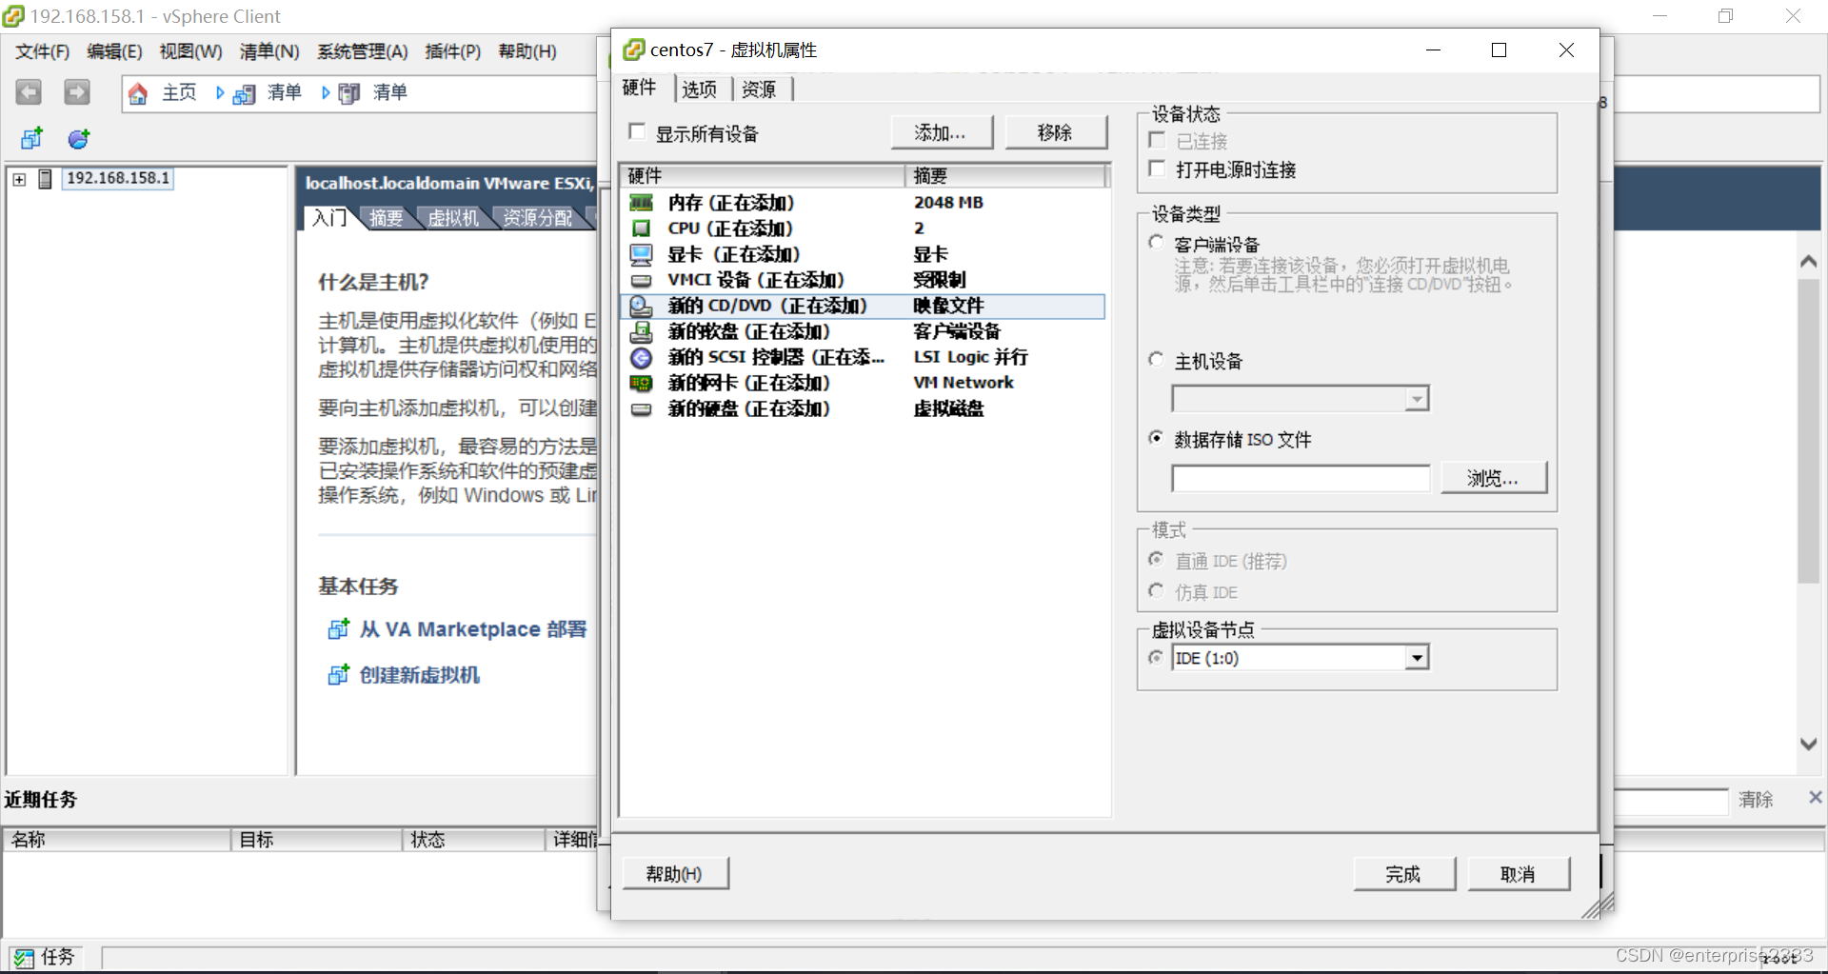Click the 清除 link in recent tasks
Image resolution: width=1828 pixels, height=974 pixels.
[1756, 799]
